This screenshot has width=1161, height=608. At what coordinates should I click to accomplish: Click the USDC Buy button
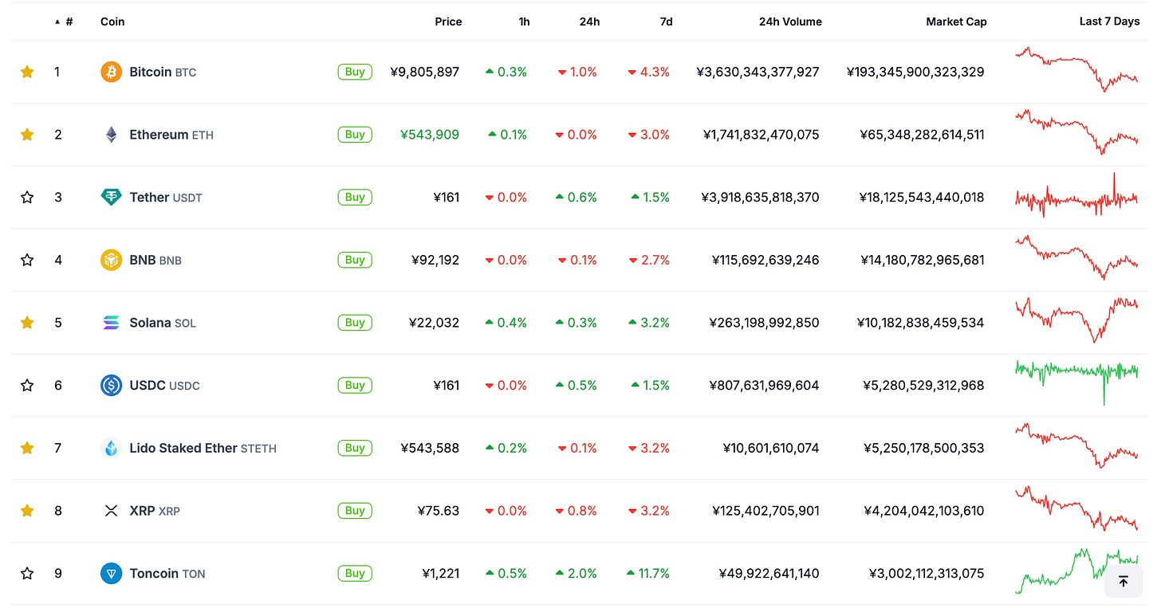[x=355, y=386]
